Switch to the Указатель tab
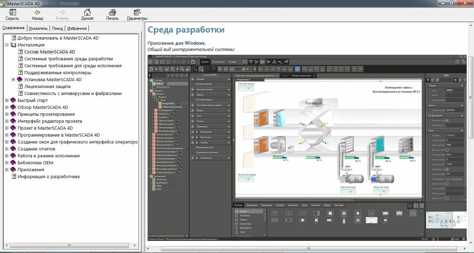The width and height of the screenshot is (474, 253). point(38,28)
